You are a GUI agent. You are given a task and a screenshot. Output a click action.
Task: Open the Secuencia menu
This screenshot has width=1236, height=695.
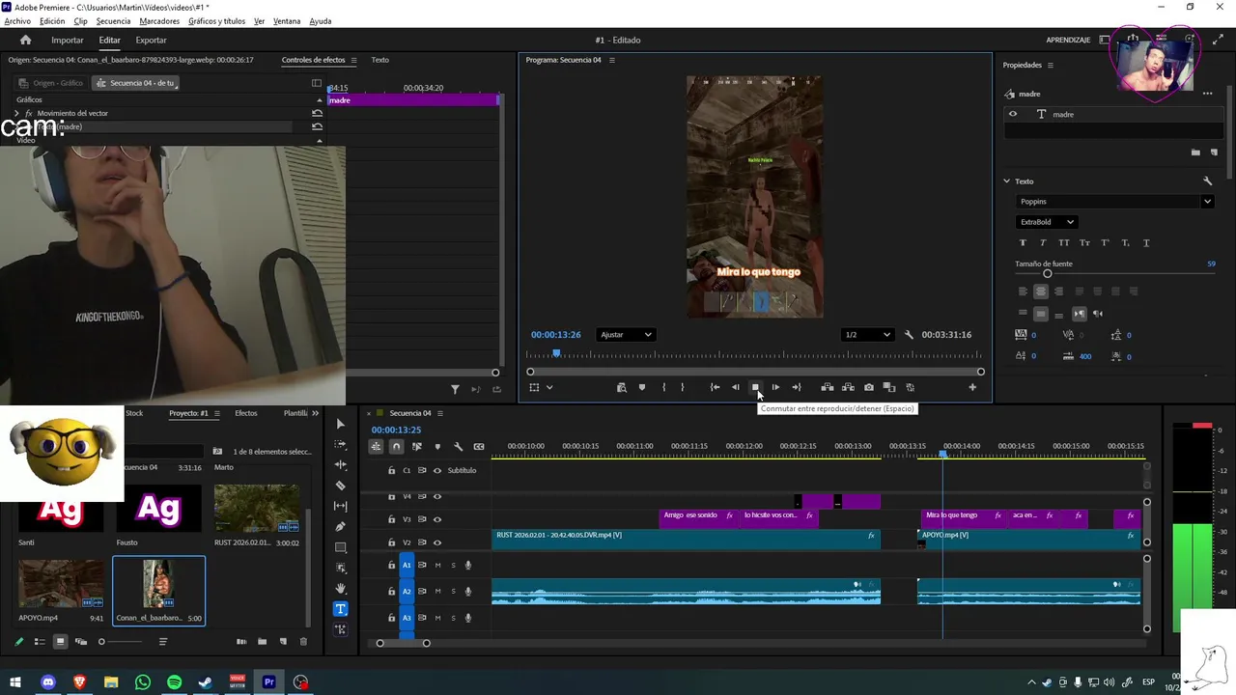pos(113,21)
